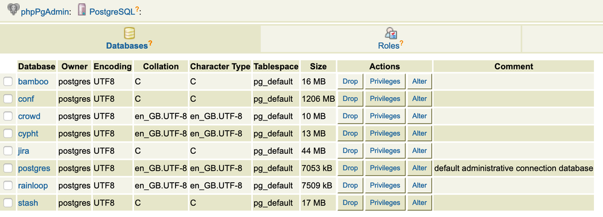Image resolution: width=603 pixels, height=217 pixels.
Task: Tick the checkbox for crowd database
Action: (x=8, y=116)
